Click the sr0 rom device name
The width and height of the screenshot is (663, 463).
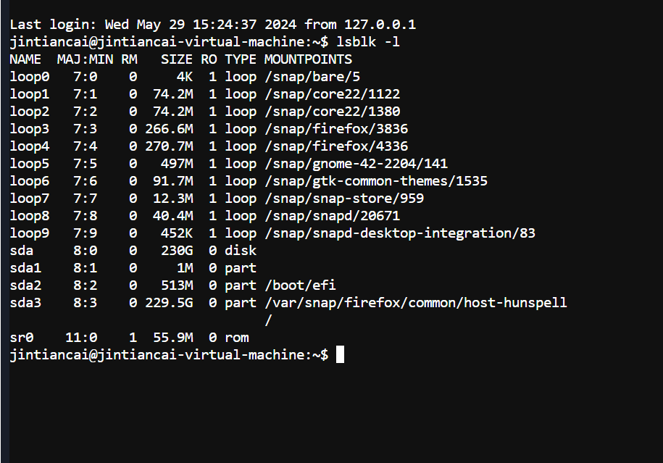[22, 338]
